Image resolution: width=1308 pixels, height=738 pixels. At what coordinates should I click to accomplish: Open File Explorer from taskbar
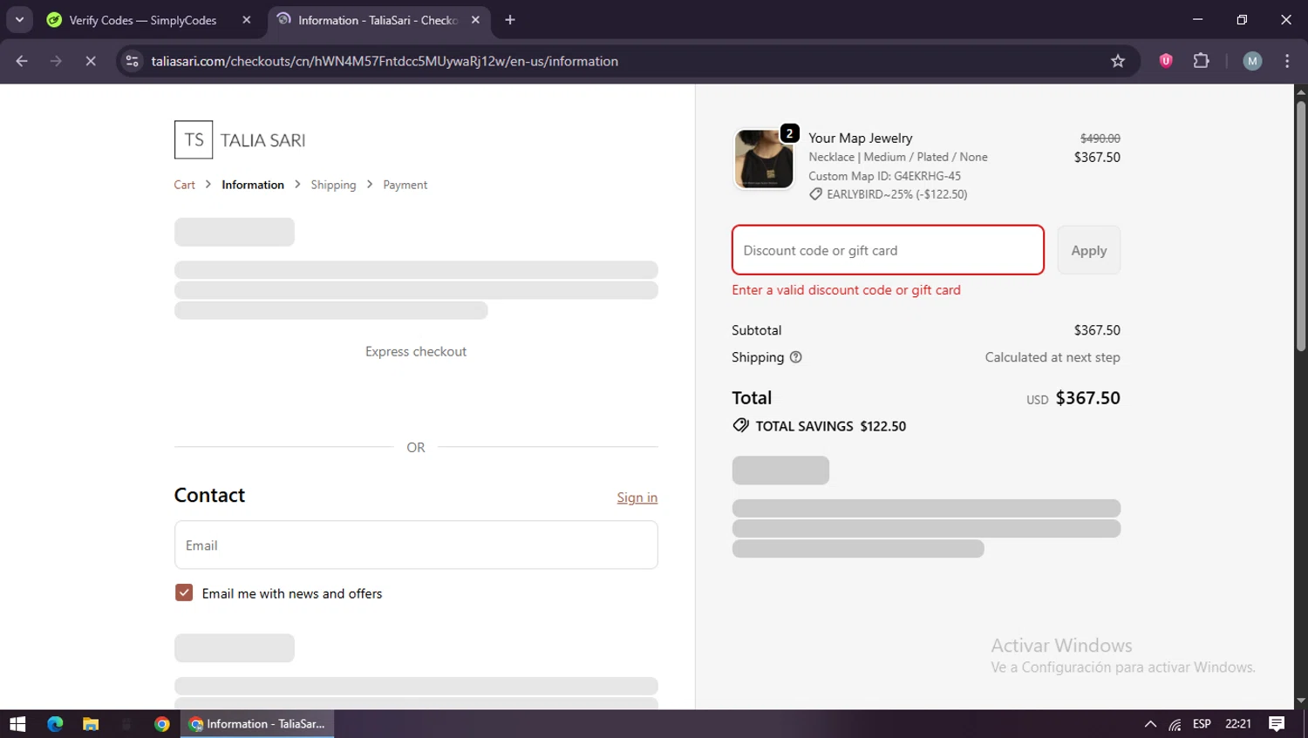pos(91,724)
